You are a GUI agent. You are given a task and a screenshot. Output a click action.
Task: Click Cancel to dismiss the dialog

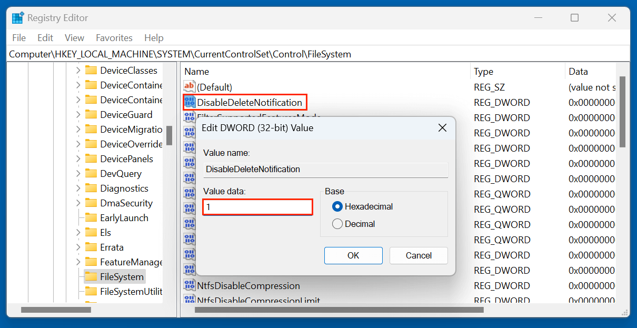419,255
